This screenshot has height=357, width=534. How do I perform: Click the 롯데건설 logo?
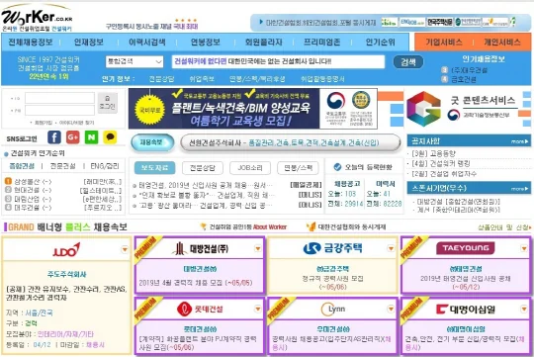point(200,309)
